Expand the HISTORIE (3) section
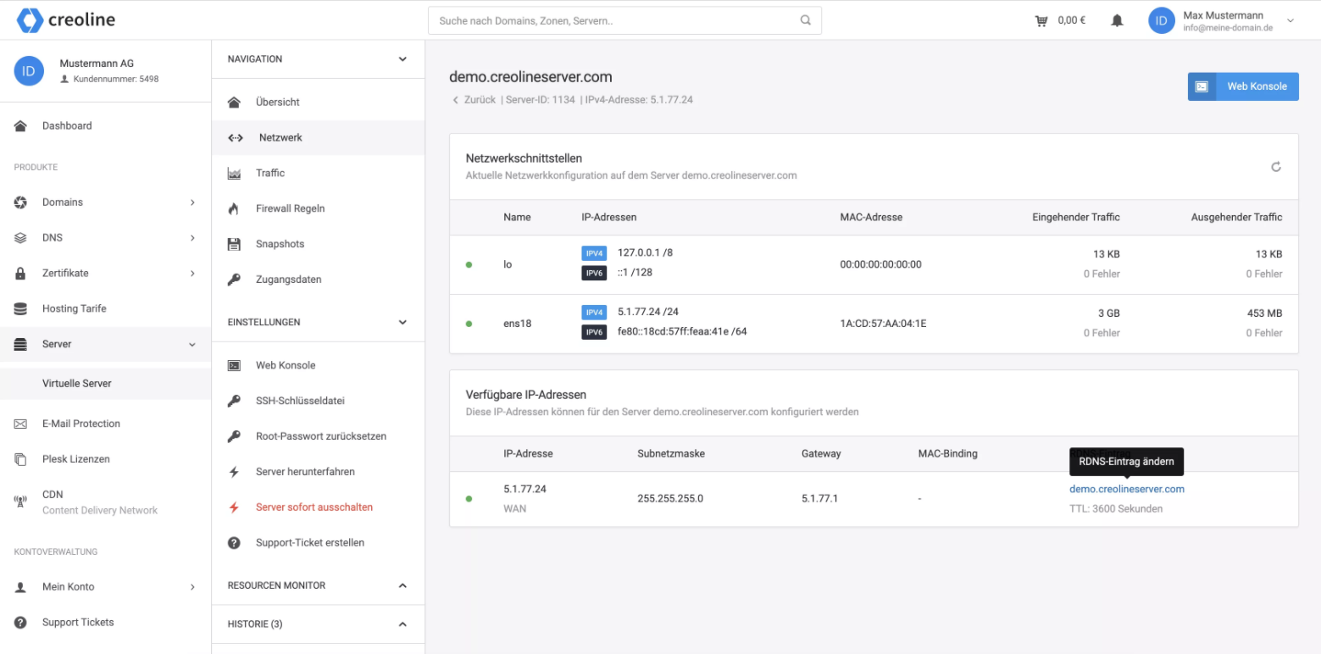This screenshot has width=1321, height=654. [402, 624]
